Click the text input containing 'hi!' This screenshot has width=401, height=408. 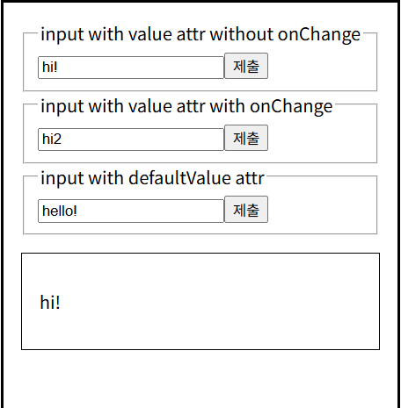131,68
